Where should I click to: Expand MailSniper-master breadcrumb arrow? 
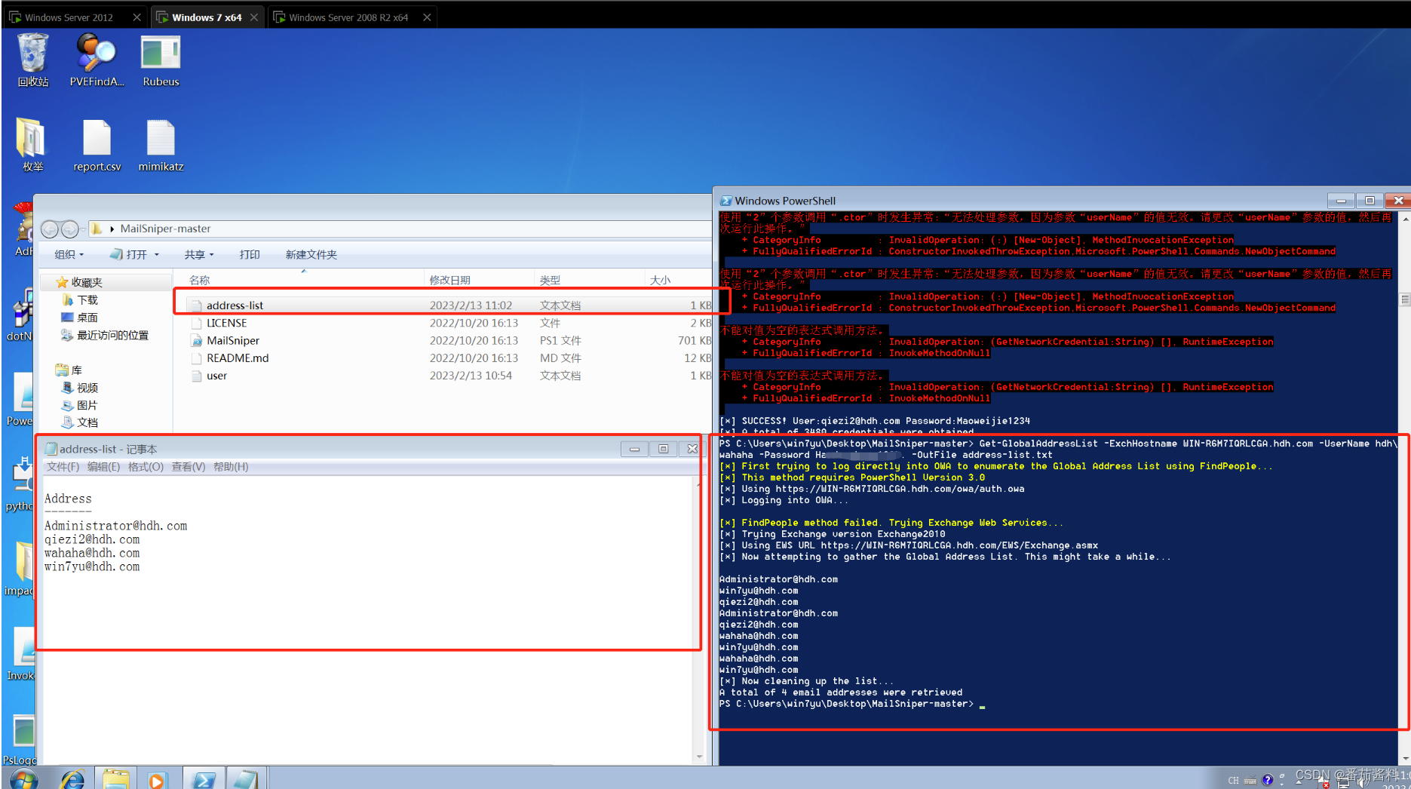[x=112, y=229]
